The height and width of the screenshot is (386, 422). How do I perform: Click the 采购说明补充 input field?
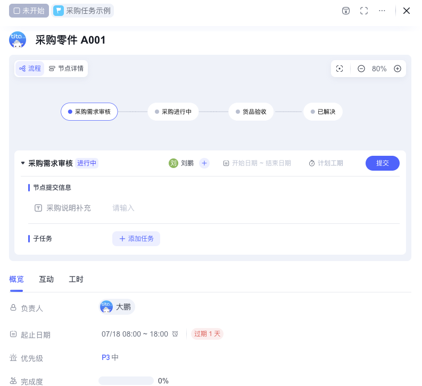click(213, 208)
